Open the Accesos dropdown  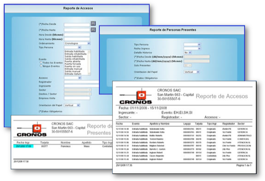73,78
